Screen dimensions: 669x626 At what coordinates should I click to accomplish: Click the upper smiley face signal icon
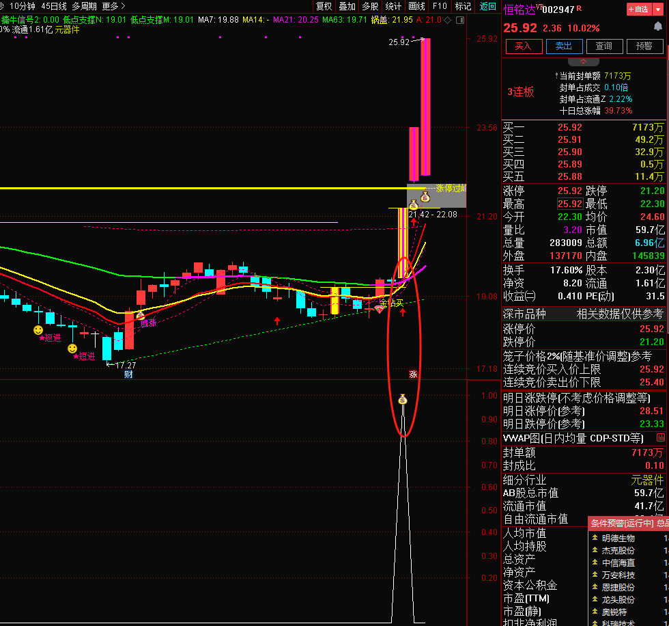(38, 329)
